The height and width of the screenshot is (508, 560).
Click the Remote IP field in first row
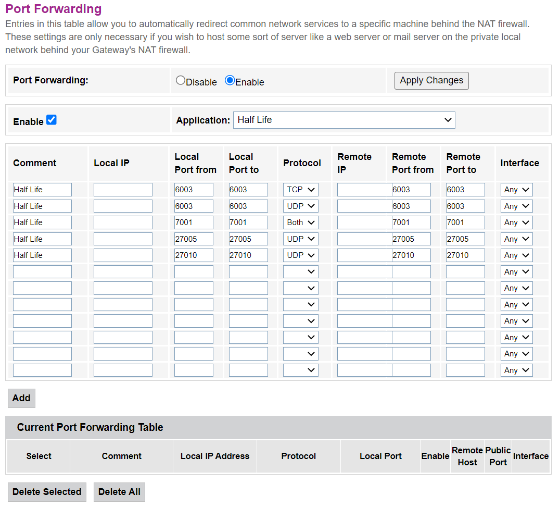coord(364,190)
